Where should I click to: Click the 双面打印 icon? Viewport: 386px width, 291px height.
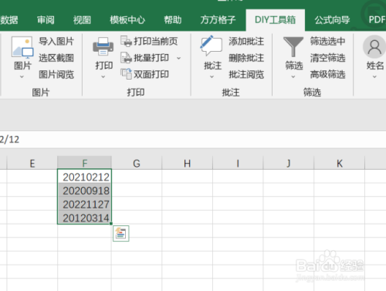tap(126, 74)
